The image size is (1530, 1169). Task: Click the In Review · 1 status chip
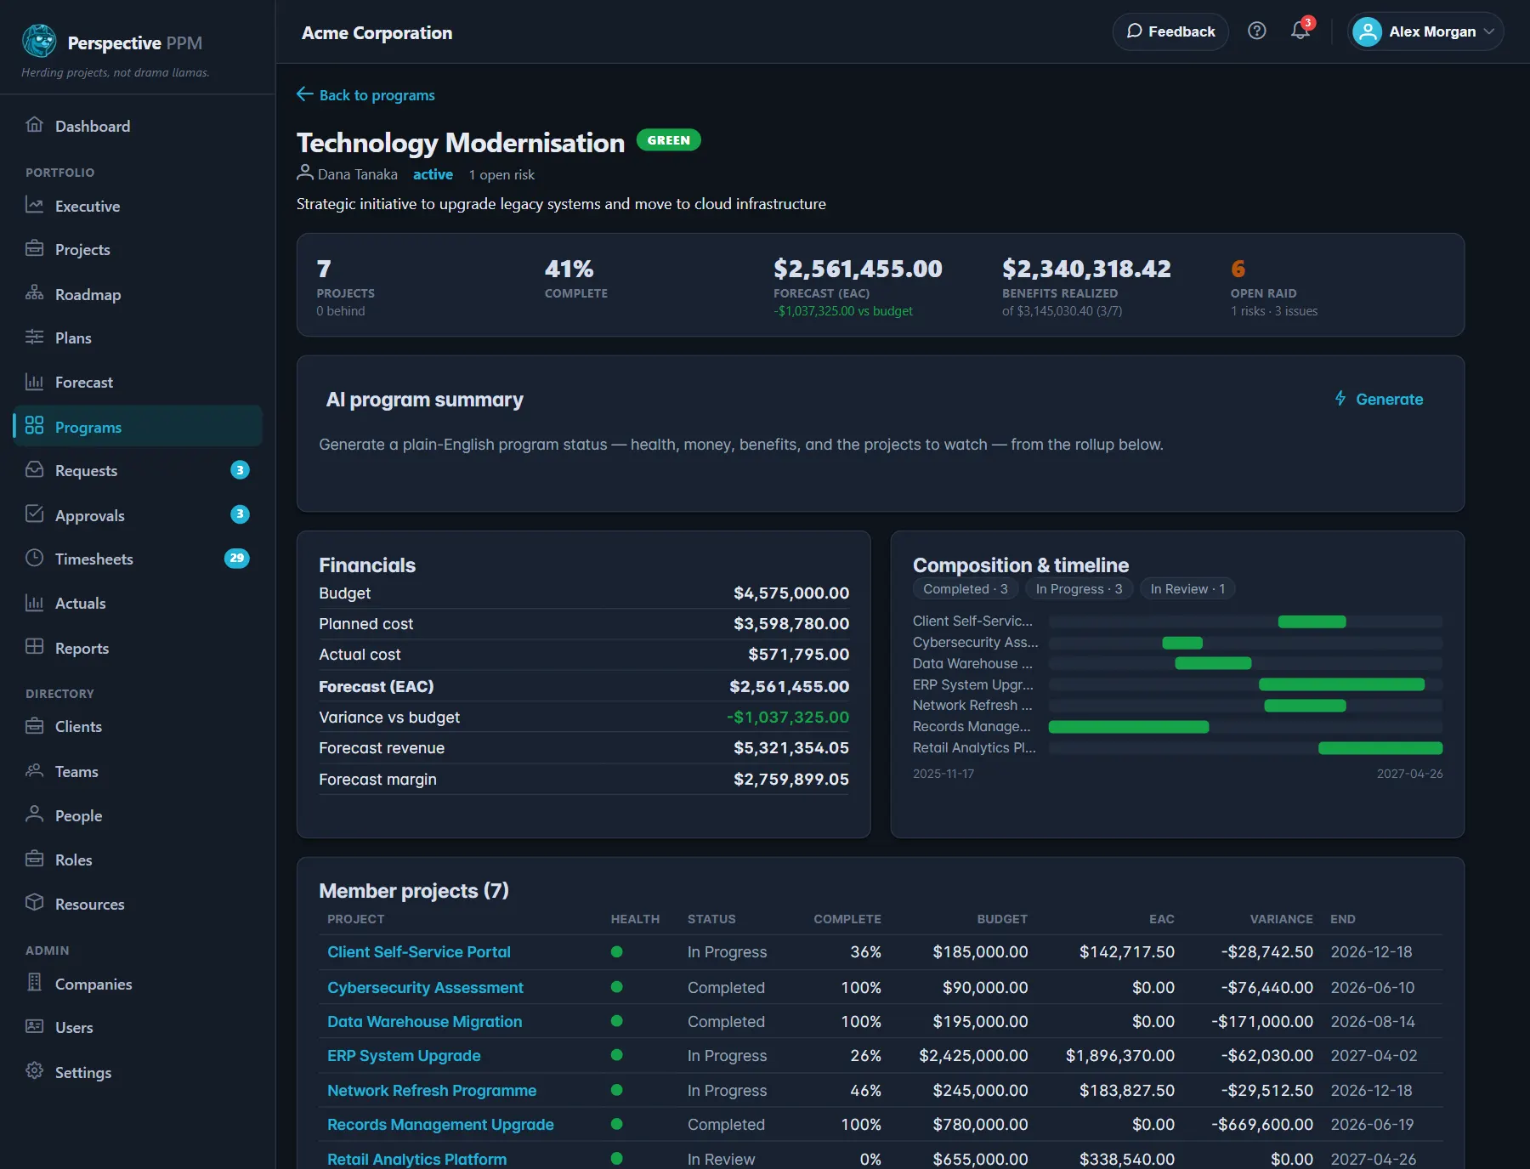click(1187, 588)
